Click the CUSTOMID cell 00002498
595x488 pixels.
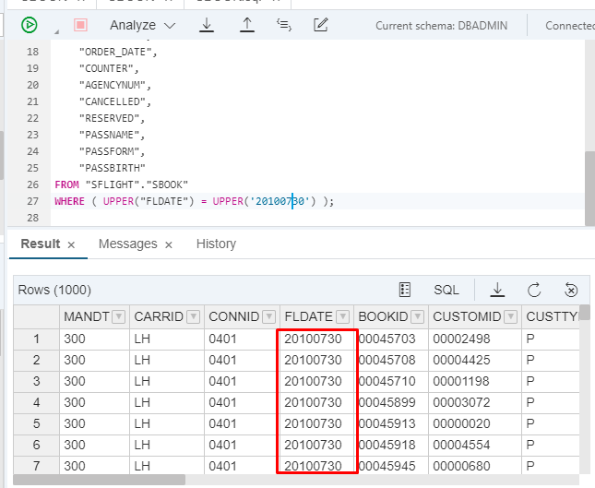coord(475,339)
